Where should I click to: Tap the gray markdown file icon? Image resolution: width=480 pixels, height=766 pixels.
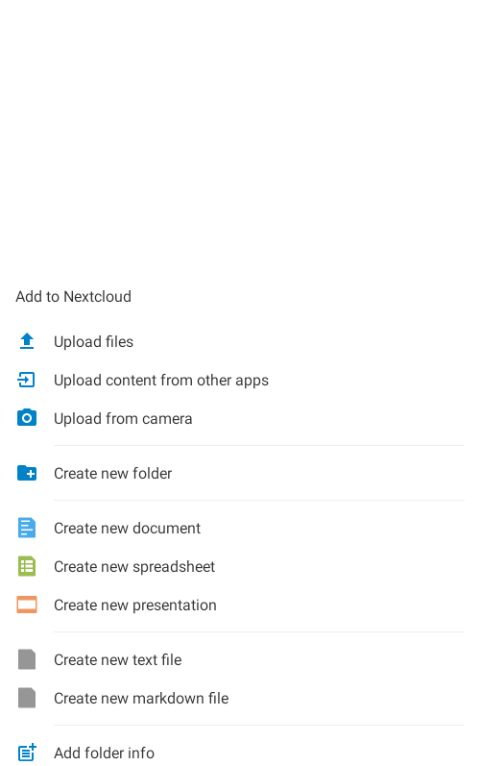27,698
